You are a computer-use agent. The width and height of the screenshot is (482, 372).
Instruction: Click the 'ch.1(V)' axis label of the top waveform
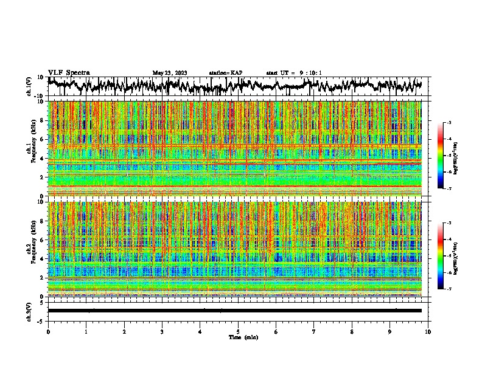pyautogui.click(x=29, y=86)
